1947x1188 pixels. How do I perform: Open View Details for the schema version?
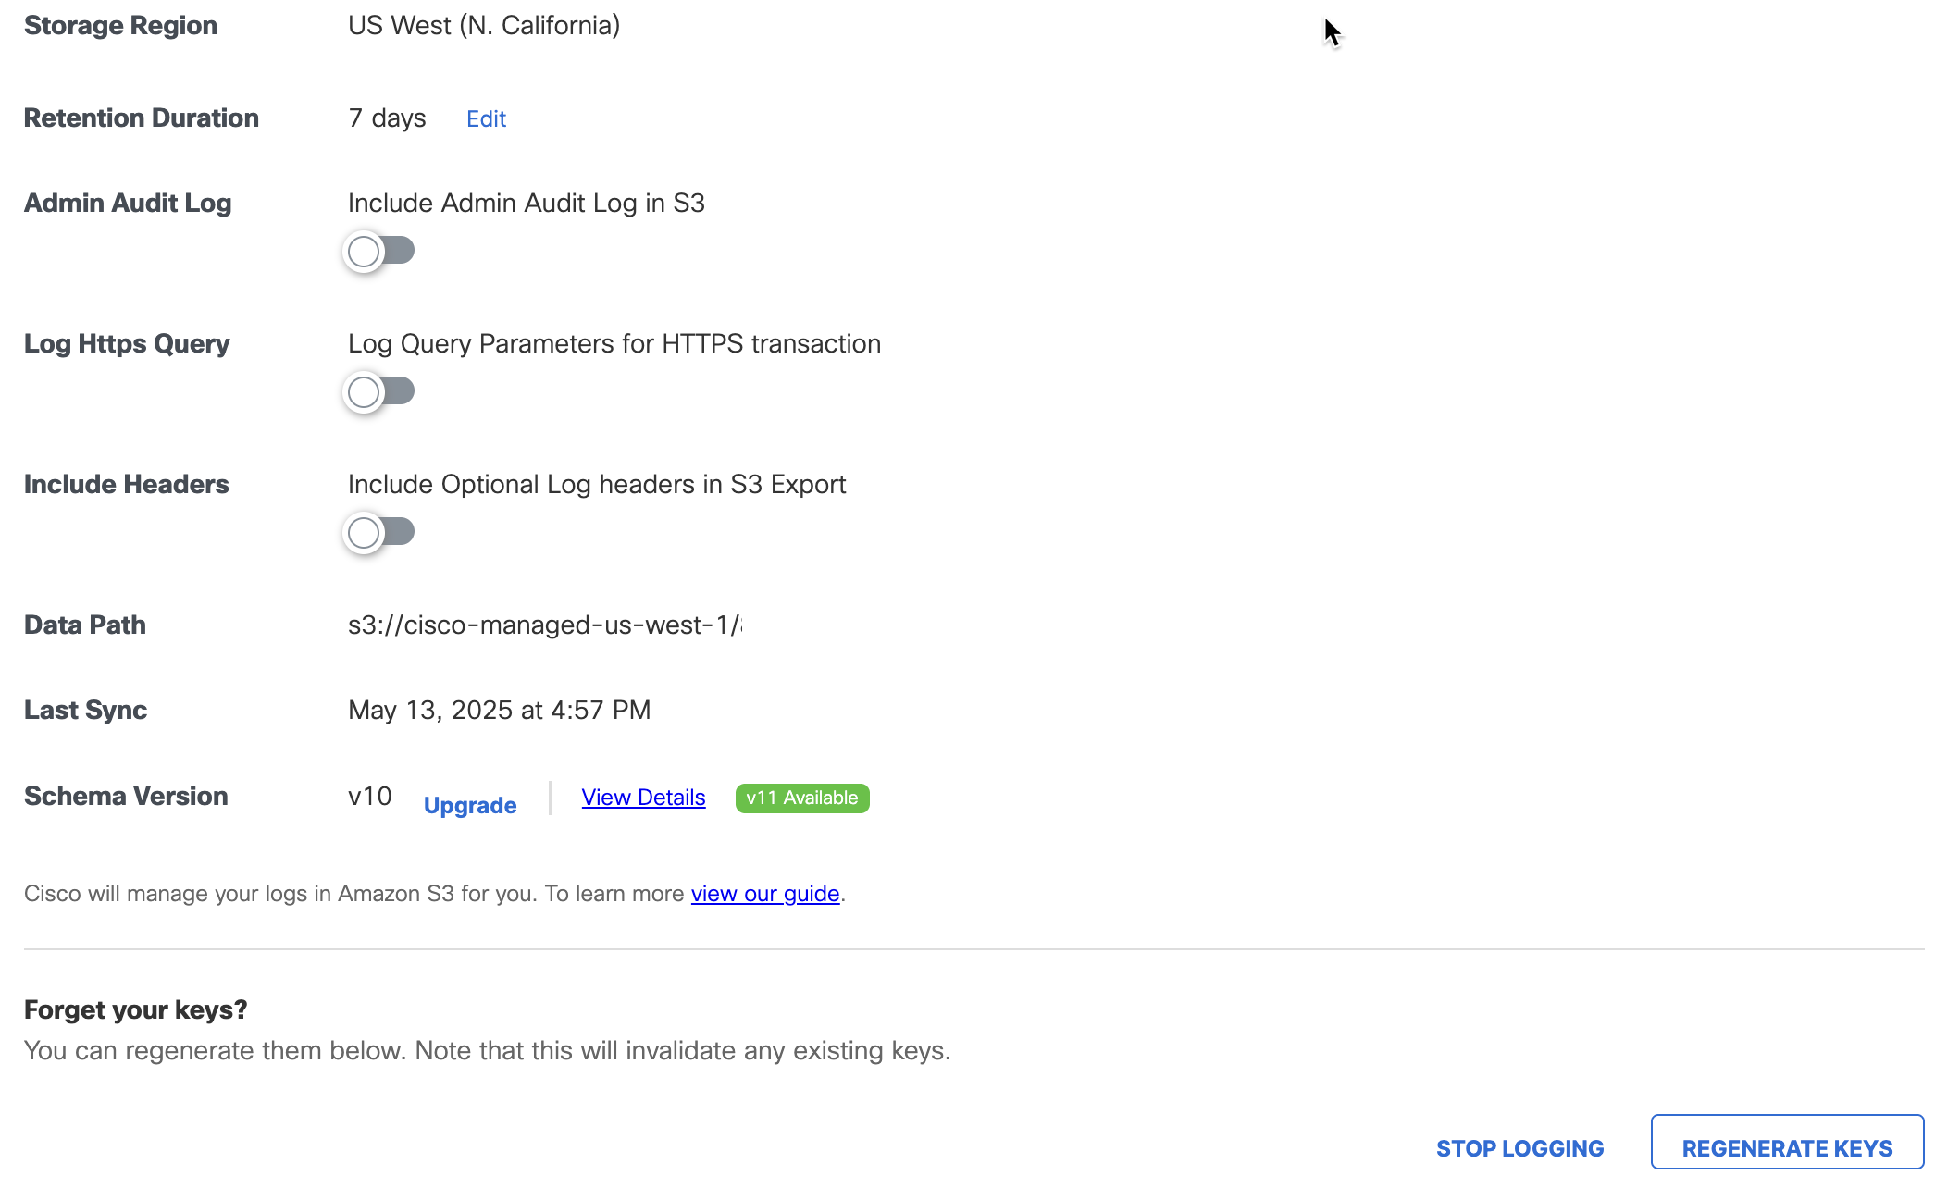pyautogui.click(x=643, y=798)
